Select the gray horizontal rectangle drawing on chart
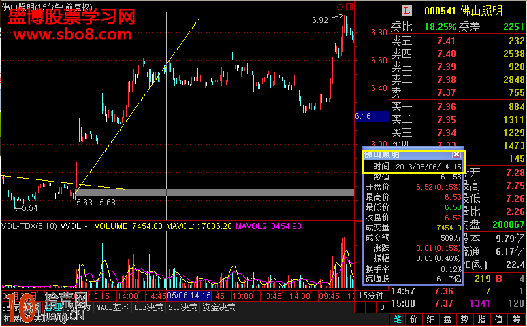527x327 pixels. tap(214, 192)
